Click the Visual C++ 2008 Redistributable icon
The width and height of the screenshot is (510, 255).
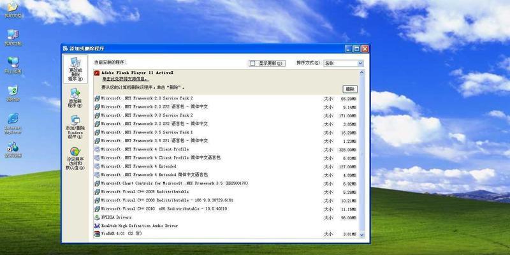tap(97, 200)
